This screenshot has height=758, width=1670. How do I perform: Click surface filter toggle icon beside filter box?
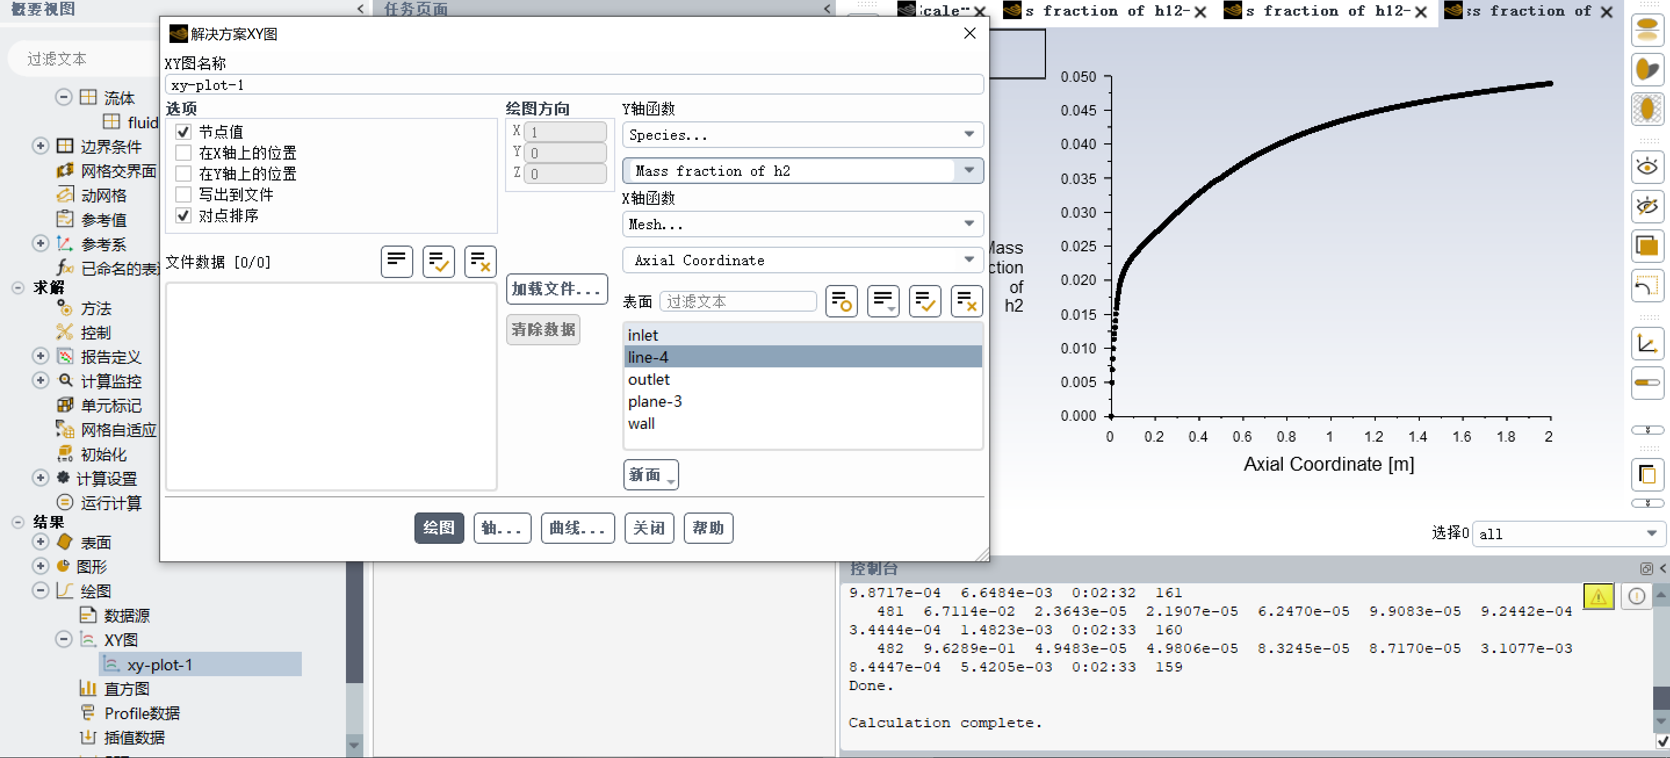pyautogui.click(x=841, y=301)
